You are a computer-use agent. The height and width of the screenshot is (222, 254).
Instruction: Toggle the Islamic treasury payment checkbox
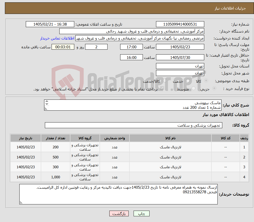click(x=161, y=88)
